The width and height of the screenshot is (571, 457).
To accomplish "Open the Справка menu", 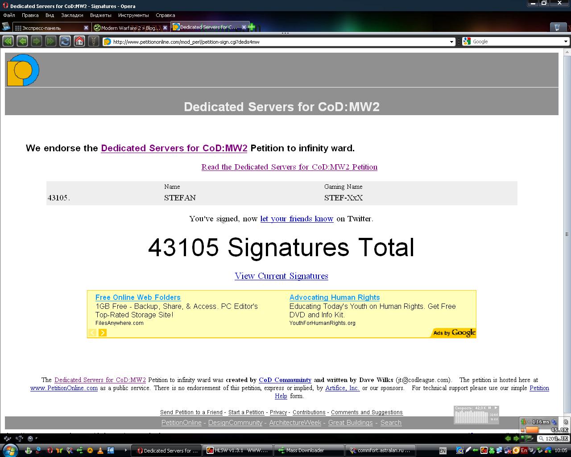I will click(x=165, y=15).
